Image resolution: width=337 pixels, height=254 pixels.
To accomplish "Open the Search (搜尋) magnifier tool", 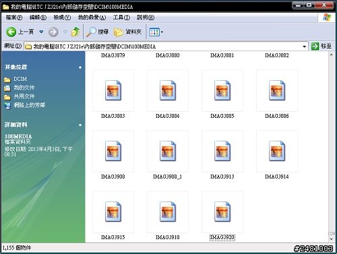I will [x=98, y=32].
